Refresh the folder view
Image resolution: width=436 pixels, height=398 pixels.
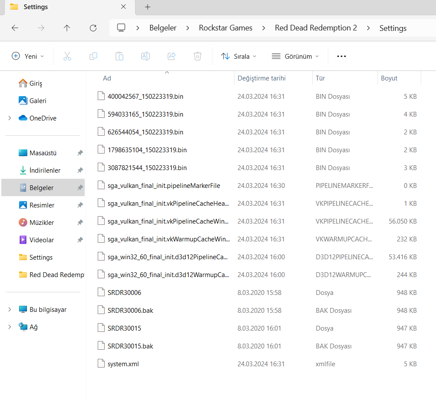(x=93, y=28)
